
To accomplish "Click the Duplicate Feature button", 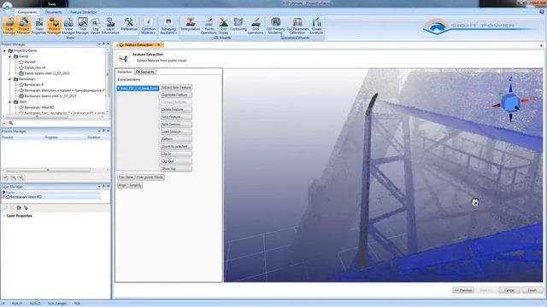I will 176,95.
